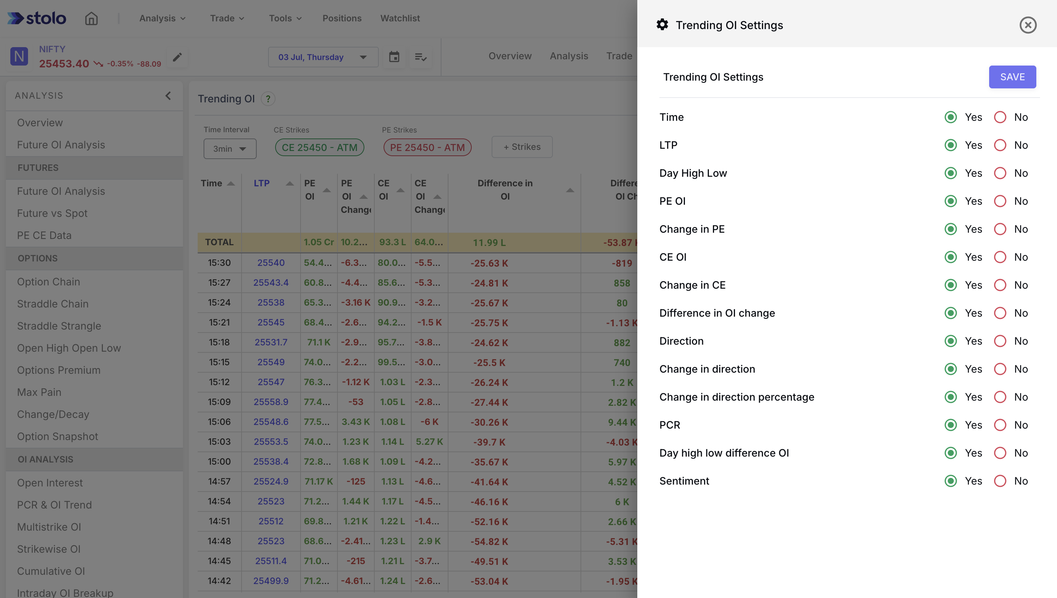The height and width of the screenshot is (598, 1057).
Task: Open Option Snapshot in sidebar
Action: (x=58, y=436)
